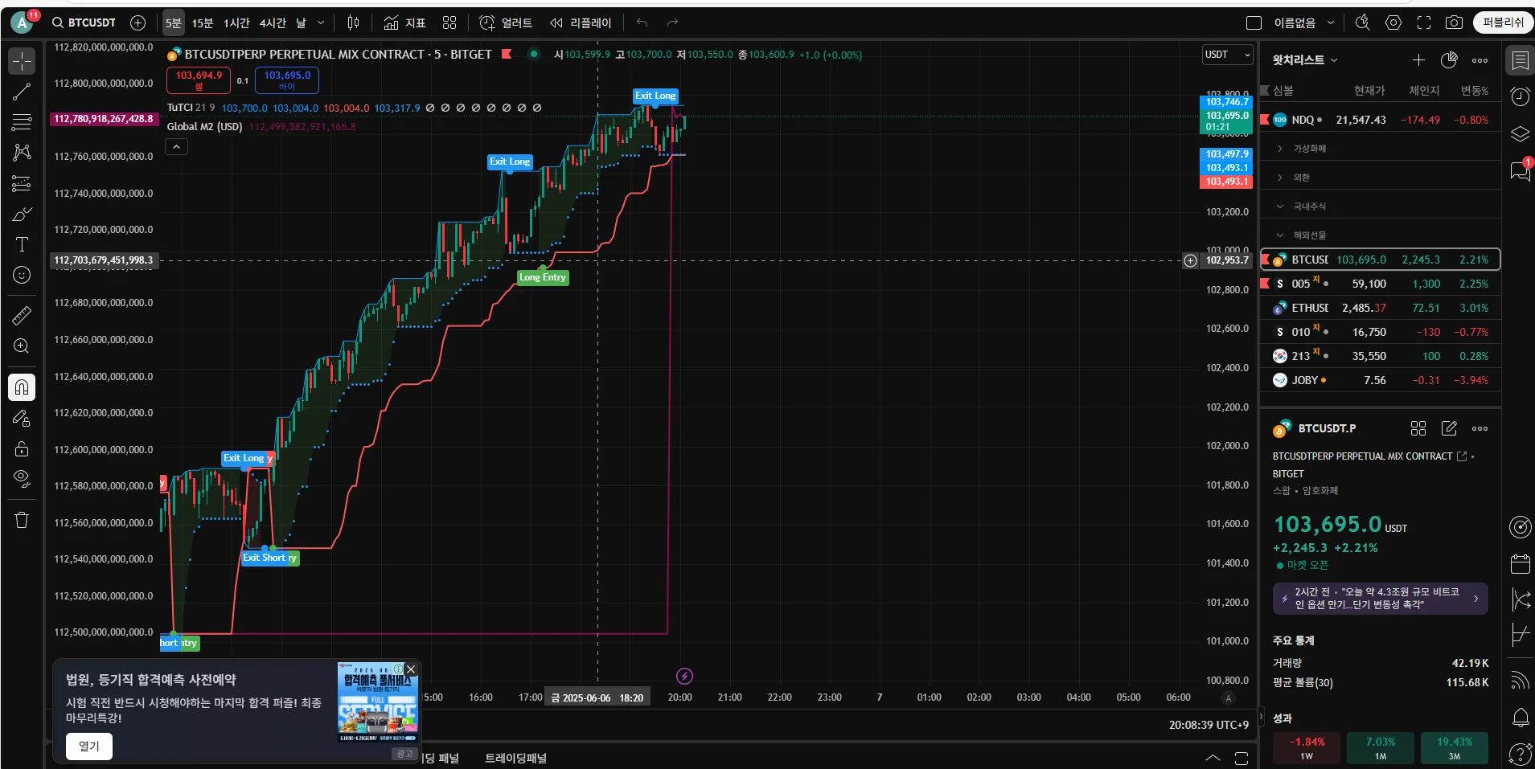Click the compare or add symbol plus icon

tap(137, 22)
